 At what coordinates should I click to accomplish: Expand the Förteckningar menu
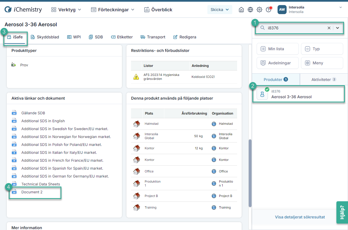click(x=113, y=10)
